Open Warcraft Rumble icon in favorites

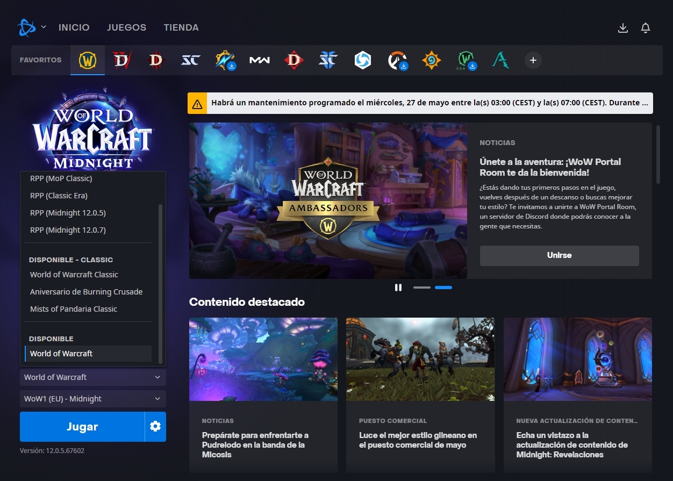225,60
